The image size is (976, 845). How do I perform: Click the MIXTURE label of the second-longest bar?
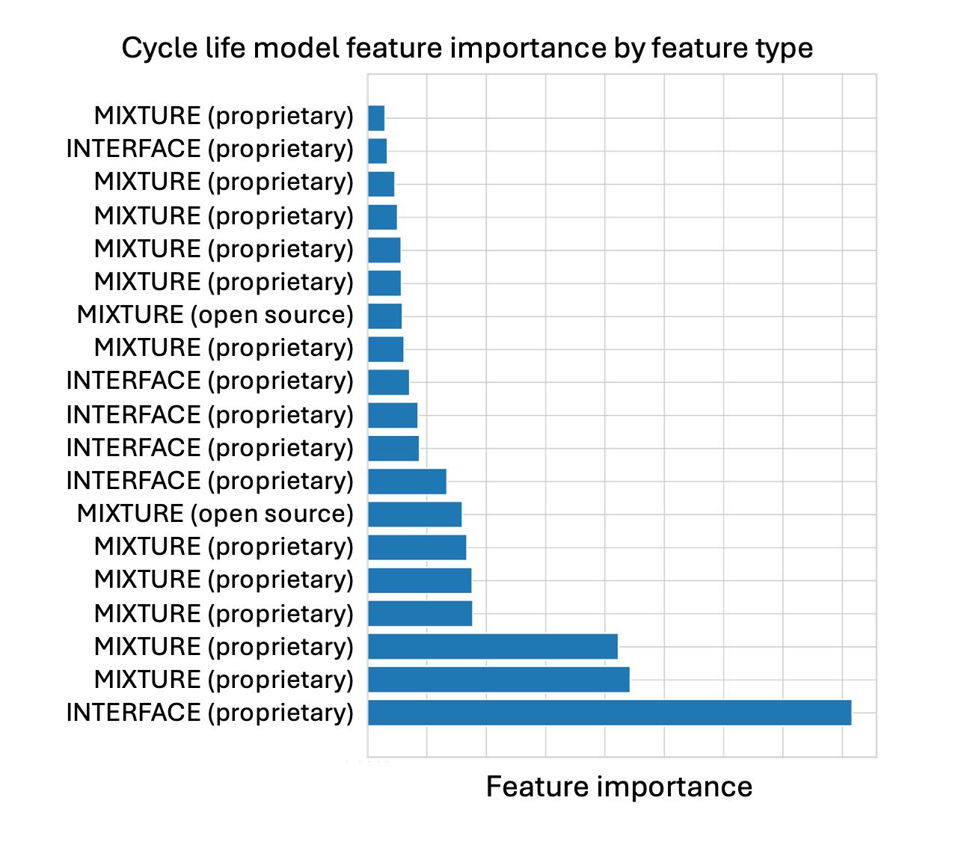[x=224, y=680]
